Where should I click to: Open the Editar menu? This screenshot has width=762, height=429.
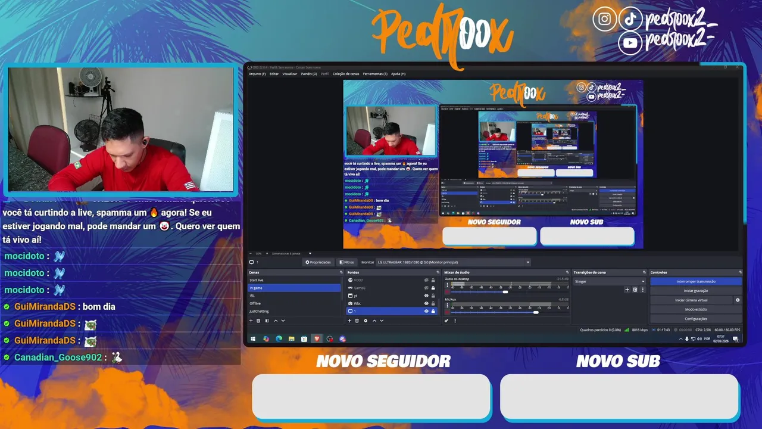coord(274,74)
